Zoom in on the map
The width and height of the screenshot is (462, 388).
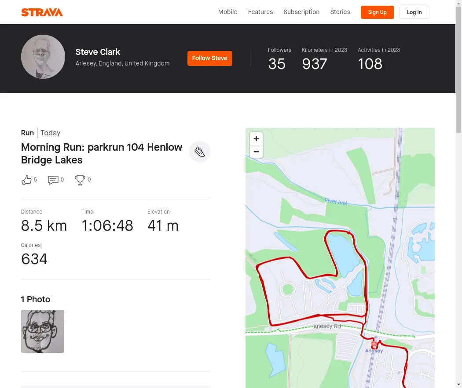click(256, 138)
